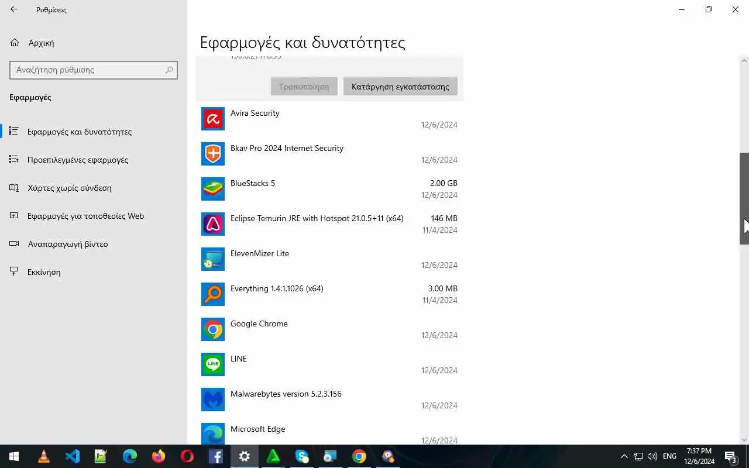
Task: Open Εκκίνηση settings section
Action: [x=94, y=272]
